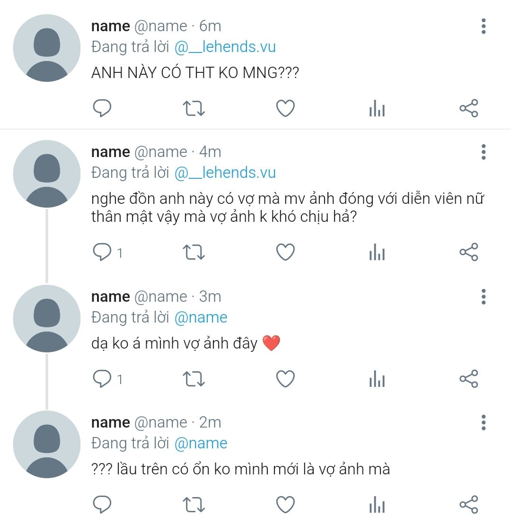Share the 4m-old tweet about rumors
This screenshot has height=525, width=511.
(x=468, y=253)
